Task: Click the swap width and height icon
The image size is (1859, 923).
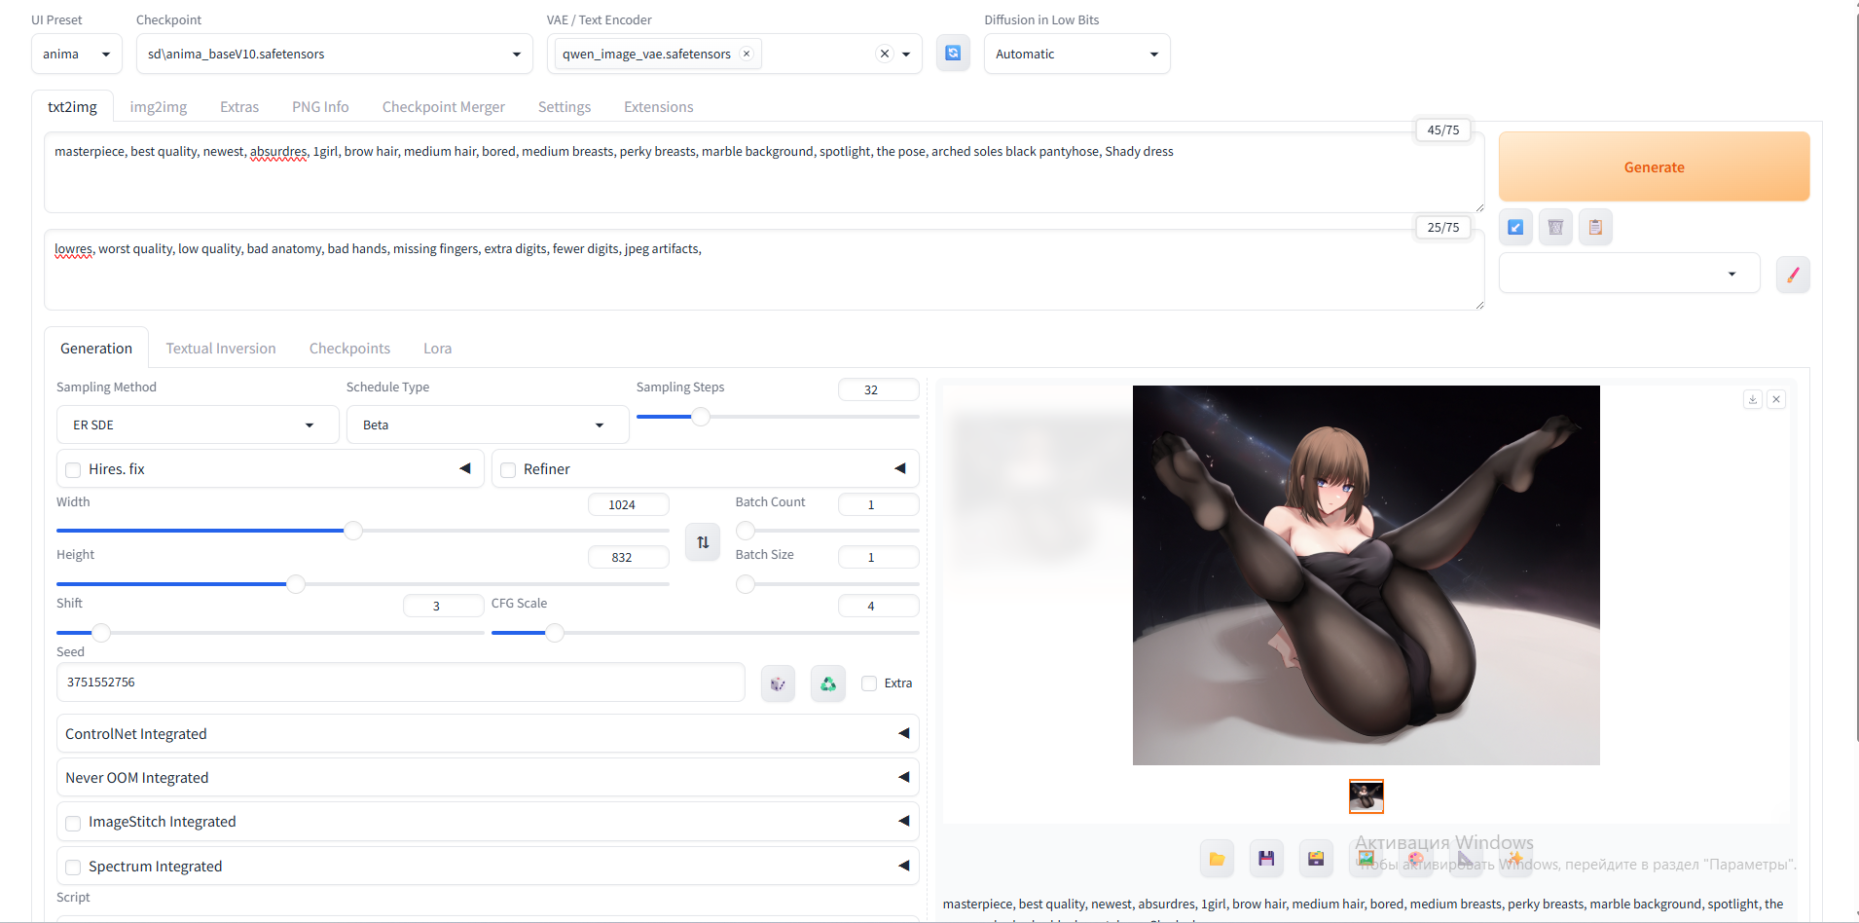Action: [x=703, y=542]
